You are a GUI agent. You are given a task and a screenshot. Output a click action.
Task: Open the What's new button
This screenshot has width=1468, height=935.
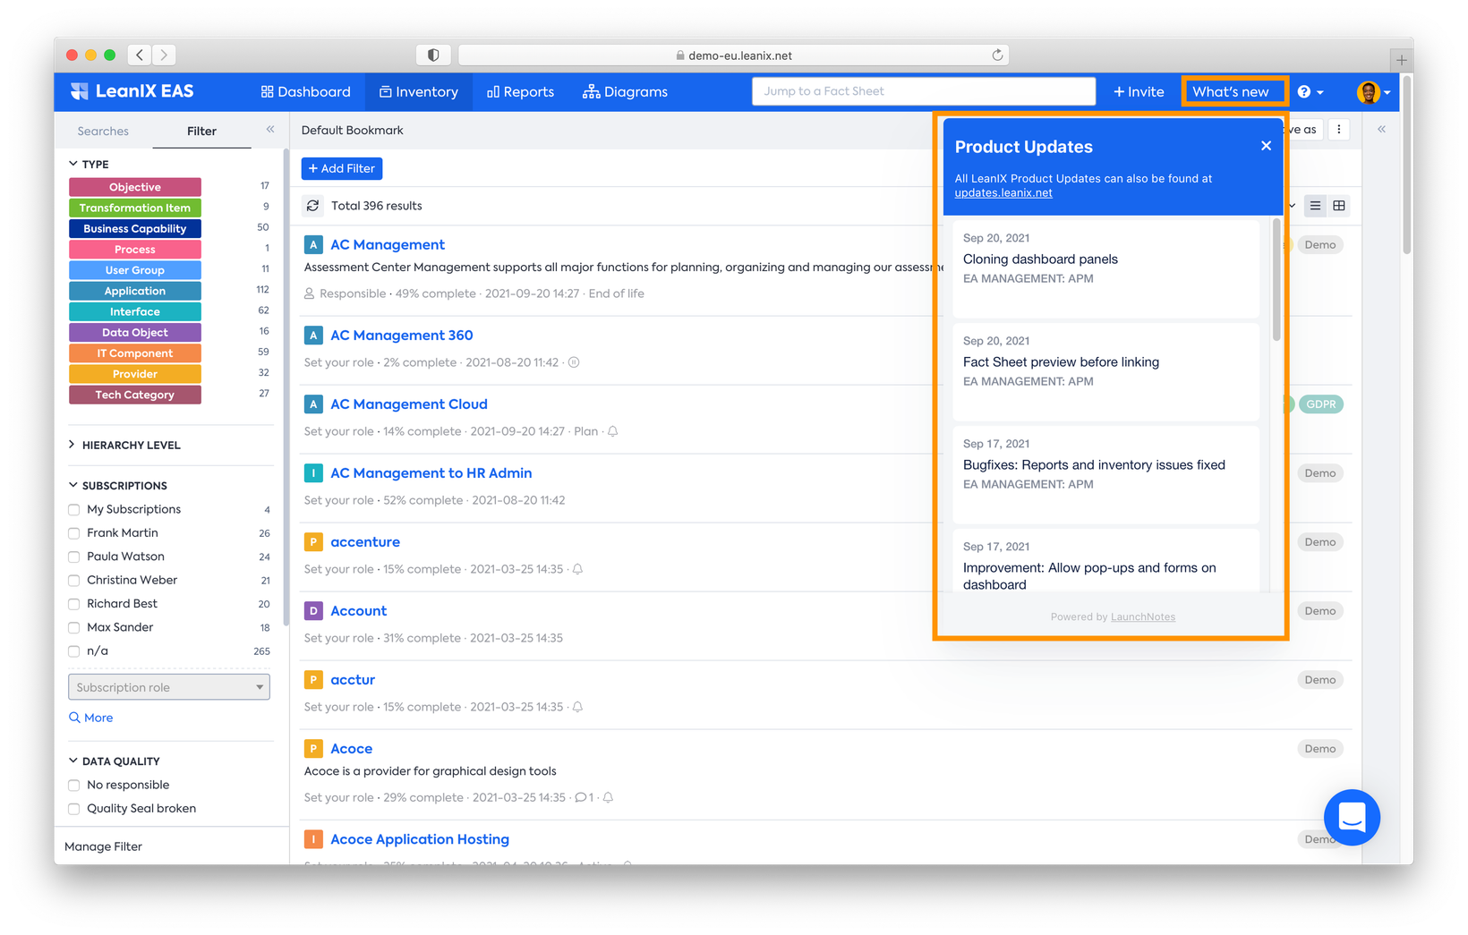click(x=1231, y=91)
